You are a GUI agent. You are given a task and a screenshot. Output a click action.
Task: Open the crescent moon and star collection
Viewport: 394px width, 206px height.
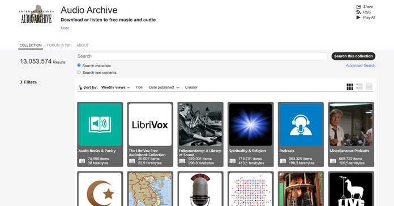pos(100,189)
